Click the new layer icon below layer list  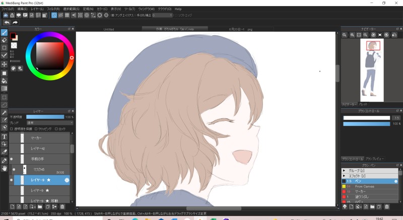pos(12,206)
